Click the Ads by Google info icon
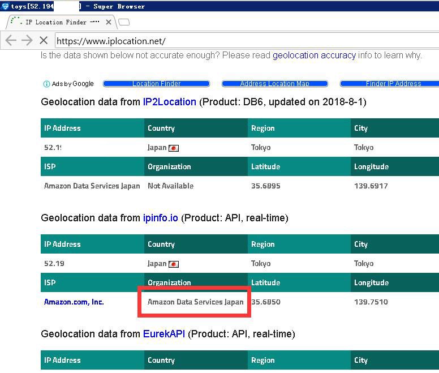Screen dimensions: 439x373 pyautogui.click(x=46, y=84)
